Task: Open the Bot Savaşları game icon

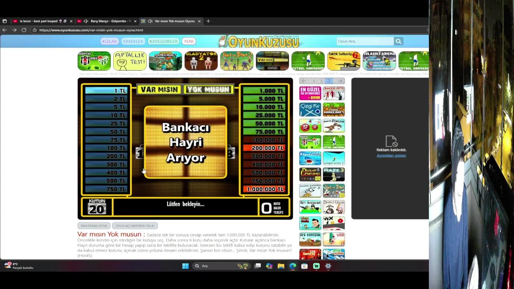Action: tap(310, 207)
